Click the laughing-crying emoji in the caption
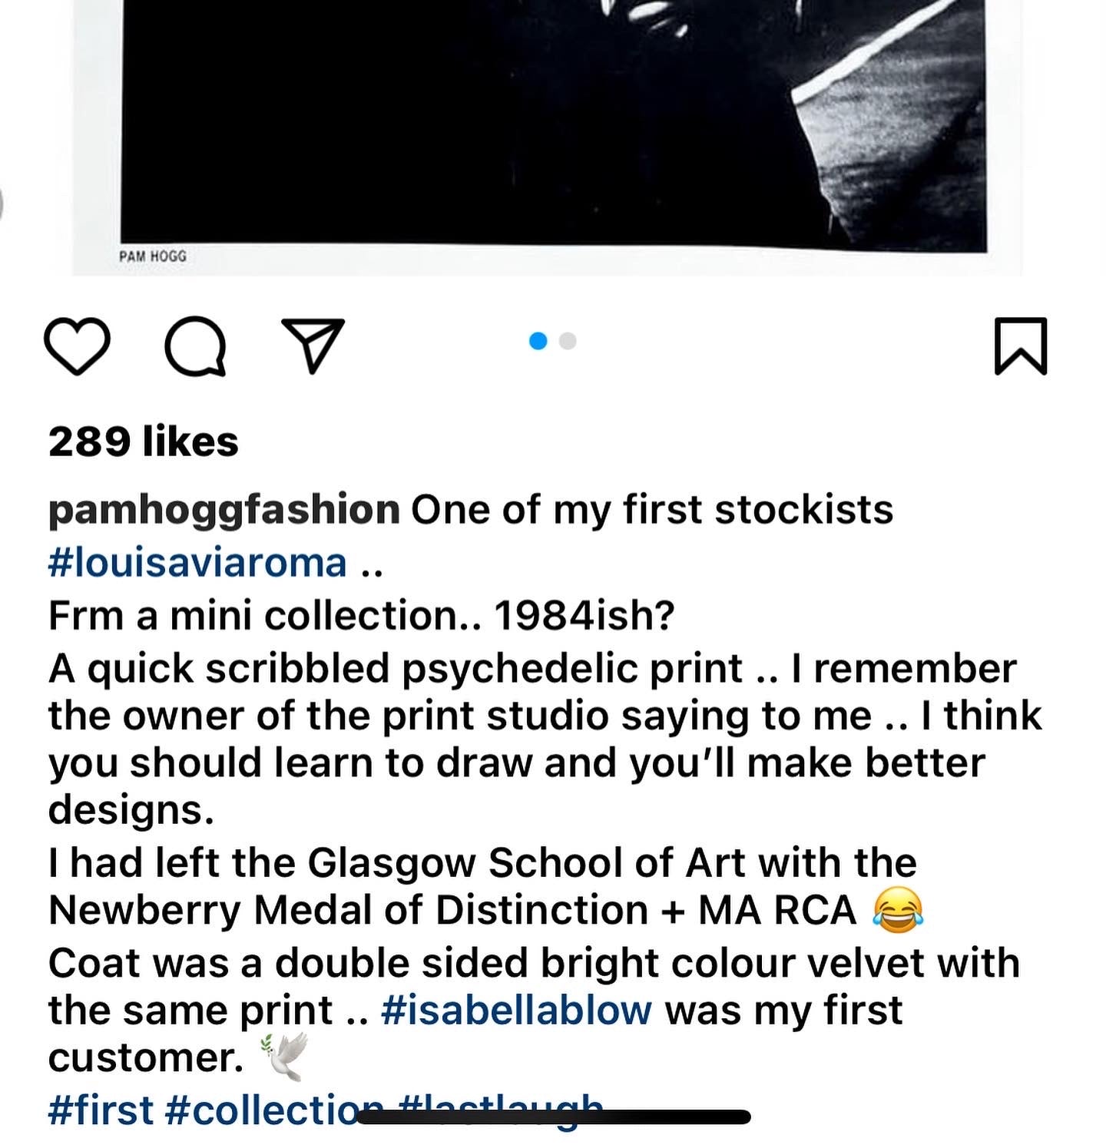The image size is (1106, 1148). [897, 910]
